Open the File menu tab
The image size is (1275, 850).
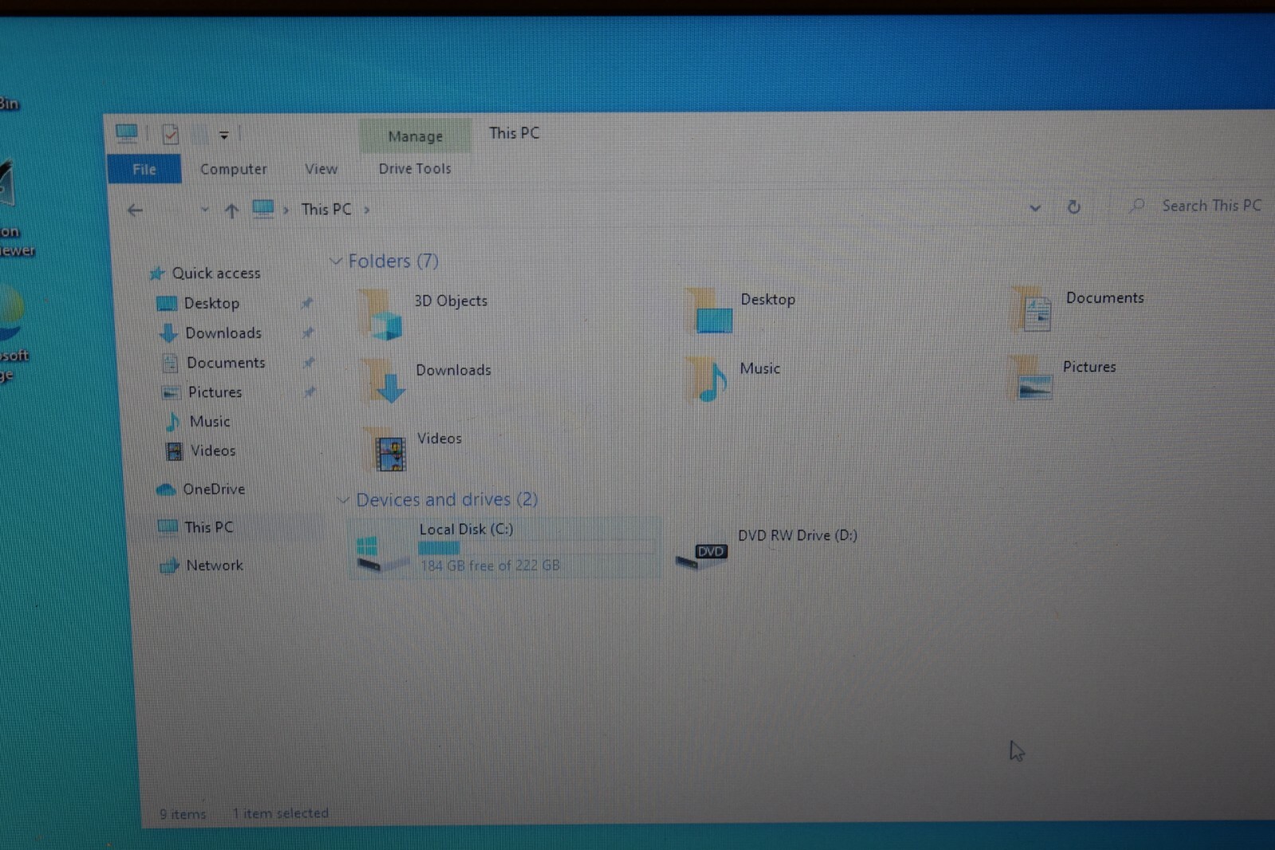(x=144, y=169)
